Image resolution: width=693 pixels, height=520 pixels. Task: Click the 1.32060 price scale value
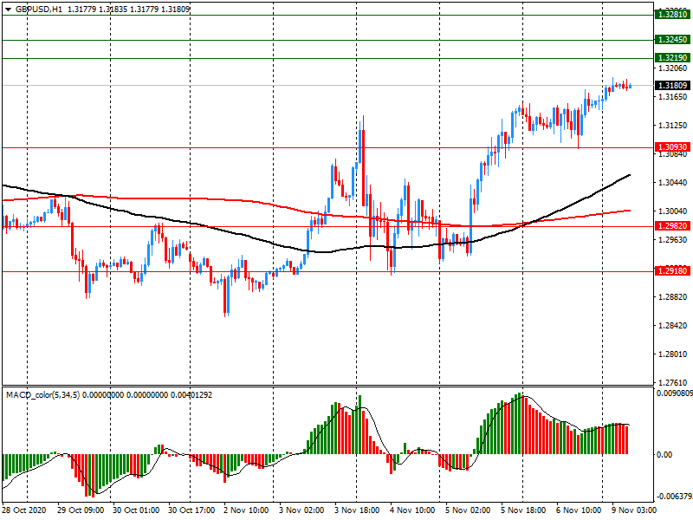pos(673,68)
